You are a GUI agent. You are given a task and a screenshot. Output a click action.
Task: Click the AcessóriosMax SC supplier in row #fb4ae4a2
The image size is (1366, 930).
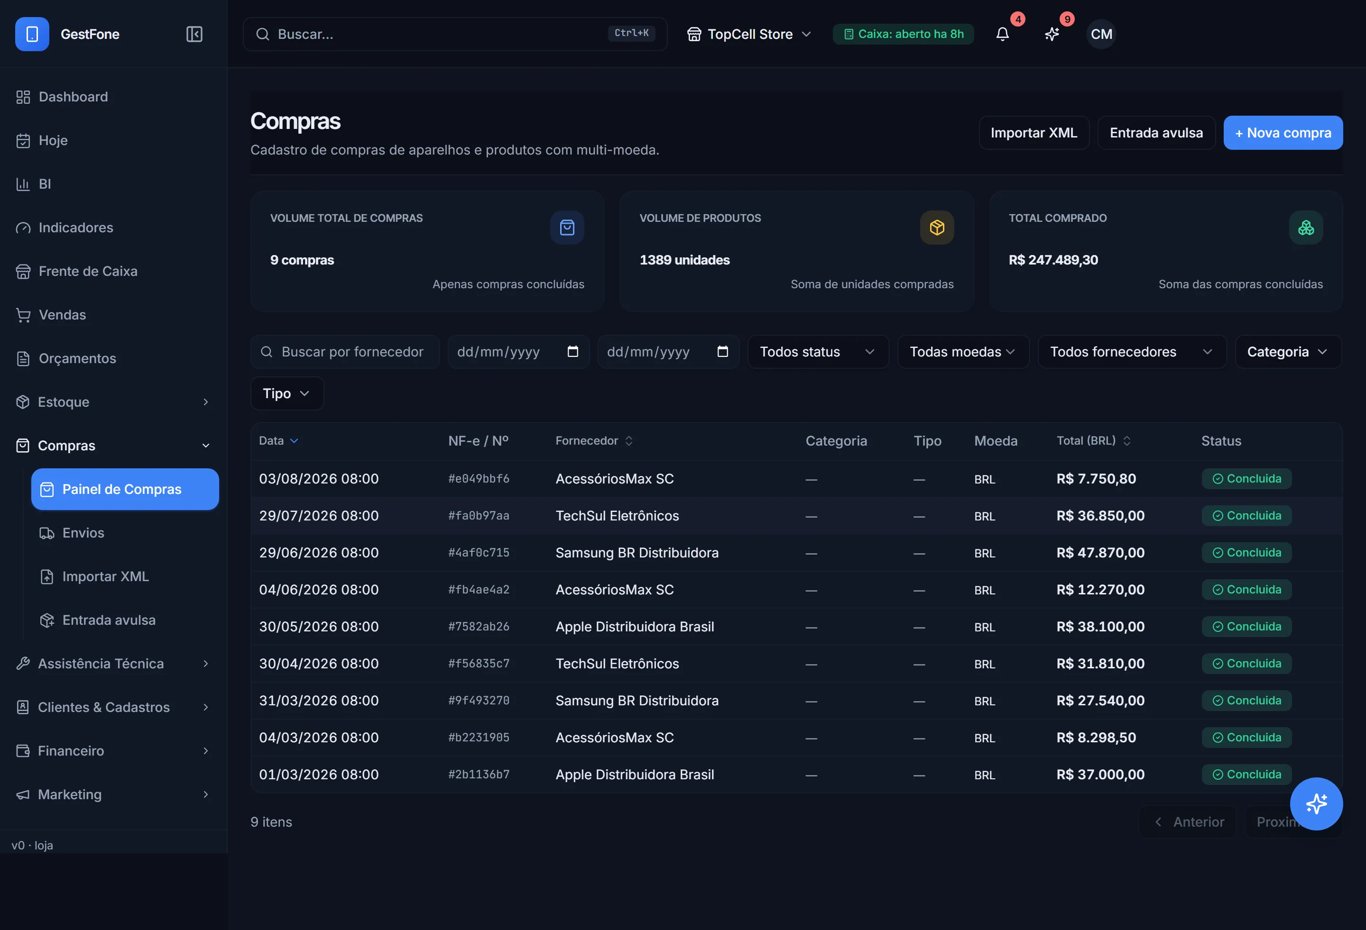pos(615,590)
